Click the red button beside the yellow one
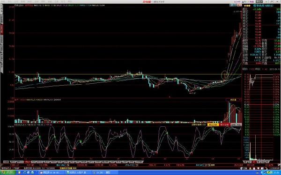The height and width of the screenshot is (175, 281). pos(224,124)
